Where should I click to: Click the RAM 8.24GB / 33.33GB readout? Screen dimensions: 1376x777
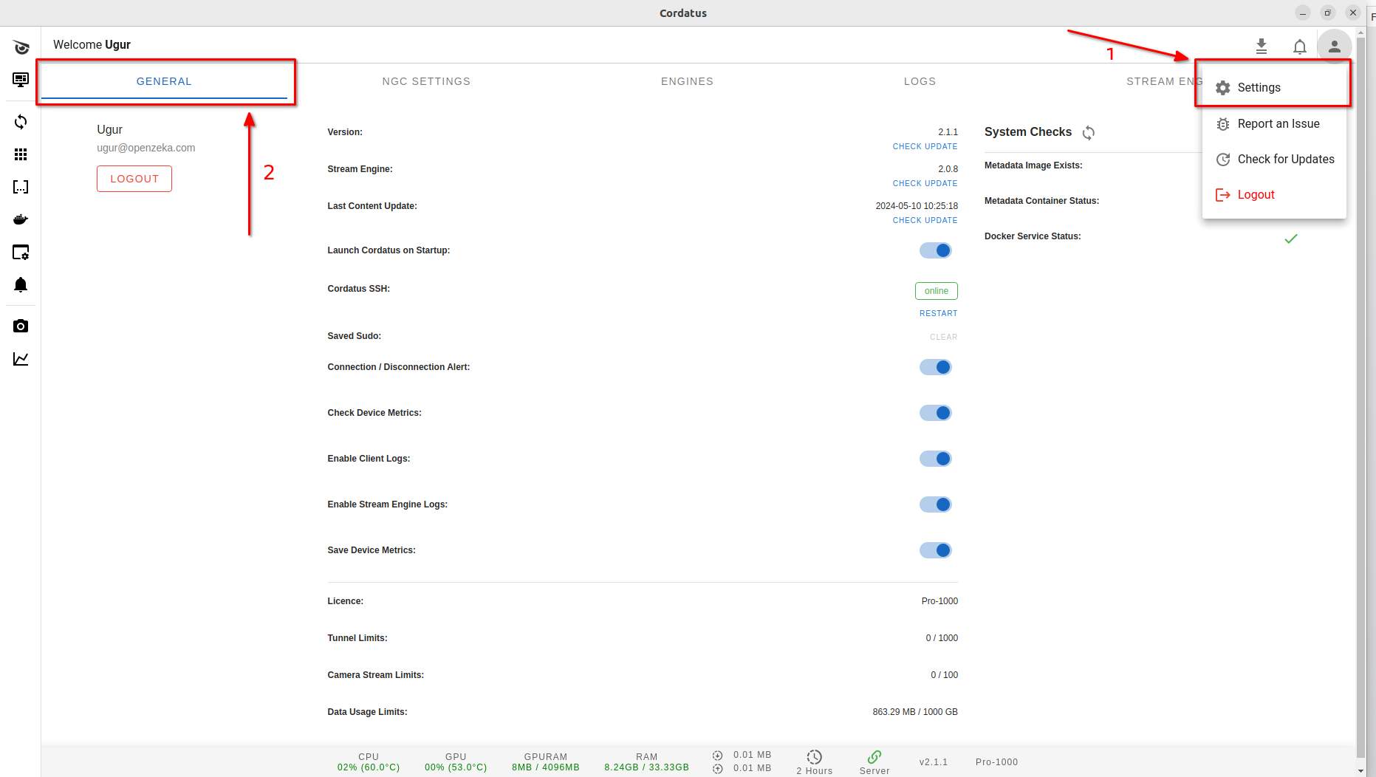click(x=647, y=762)
